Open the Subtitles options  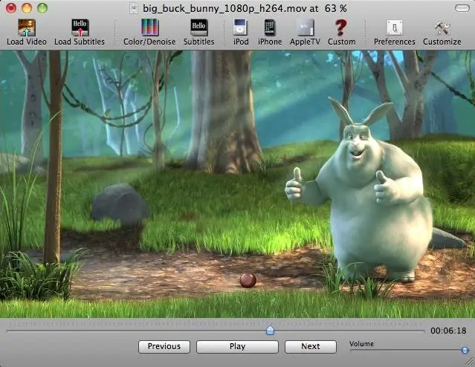click(x=198, y=33)
